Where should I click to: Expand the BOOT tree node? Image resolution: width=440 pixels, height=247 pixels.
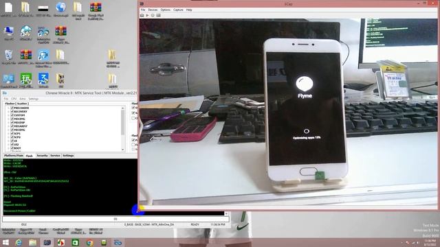(9, 148)
